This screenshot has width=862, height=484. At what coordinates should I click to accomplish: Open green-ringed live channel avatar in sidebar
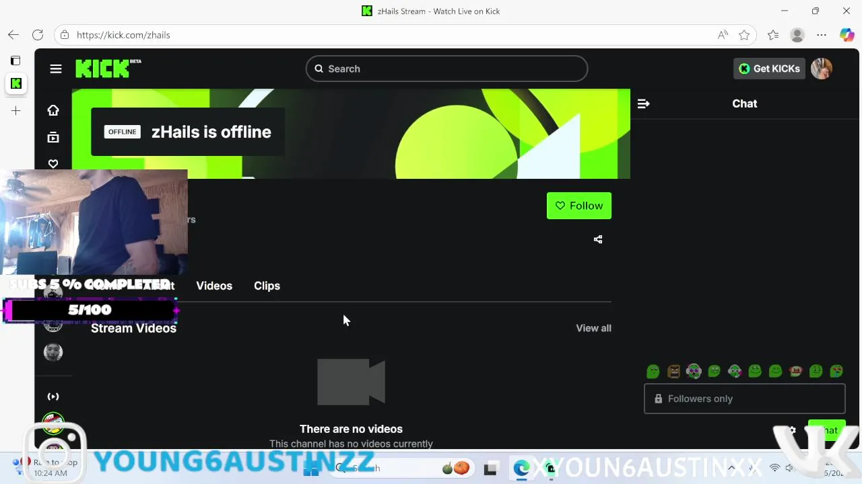tap(53, 424)
